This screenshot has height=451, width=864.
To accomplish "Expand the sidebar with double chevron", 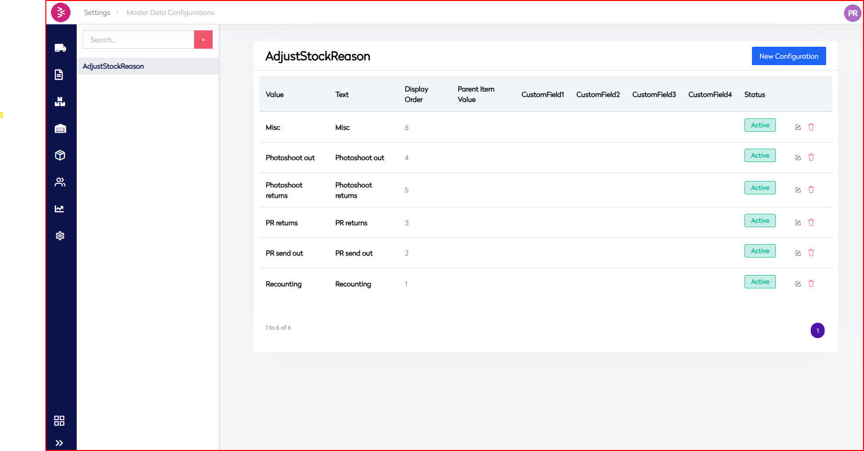I will coord(59,443).
